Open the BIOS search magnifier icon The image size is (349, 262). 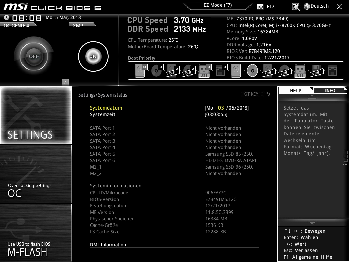pos(296,6)
